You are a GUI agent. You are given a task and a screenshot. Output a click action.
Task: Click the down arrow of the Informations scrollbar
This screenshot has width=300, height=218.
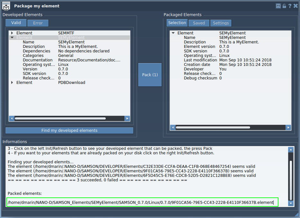(x=291, y=204)
